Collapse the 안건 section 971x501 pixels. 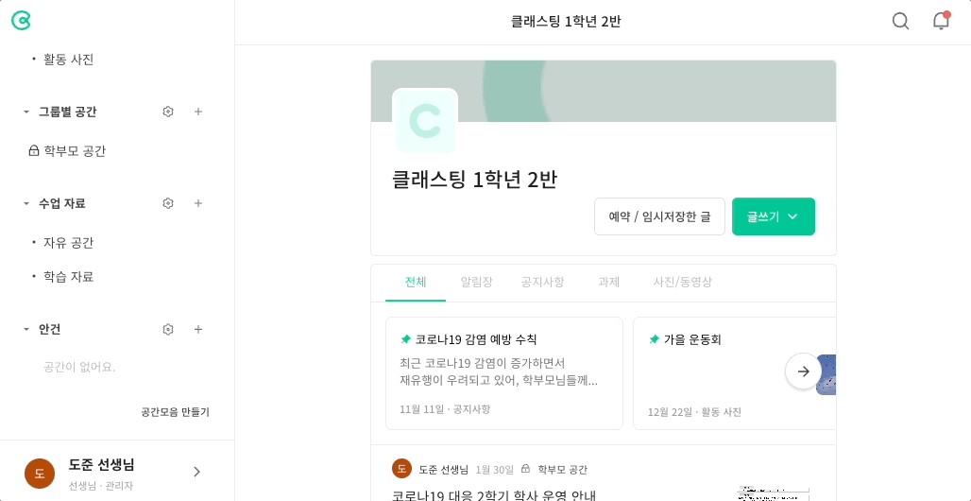(x=26, y=329)
